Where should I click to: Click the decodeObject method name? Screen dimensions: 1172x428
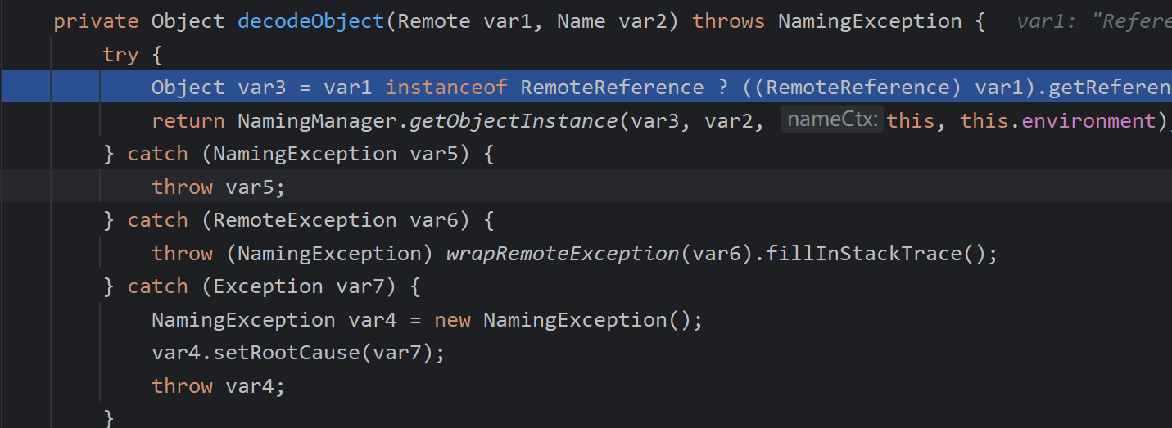310,21
